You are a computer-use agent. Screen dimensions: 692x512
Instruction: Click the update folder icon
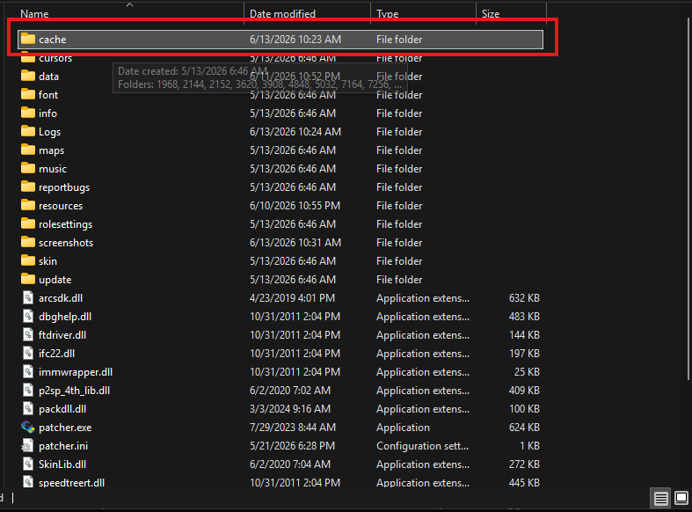point(28,280)
